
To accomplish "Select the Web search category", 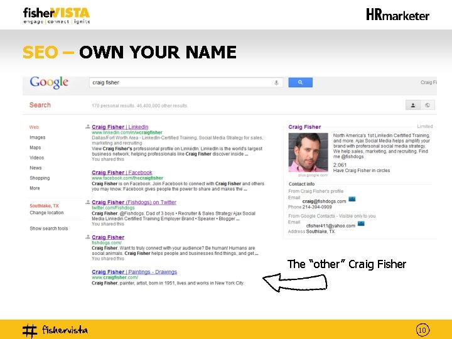I will pos(34,127).
